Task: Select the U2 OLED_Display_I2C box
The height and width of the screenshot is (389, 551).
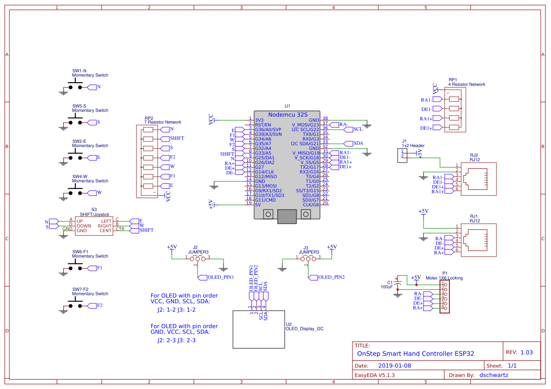Action: [x=259, y=329]
